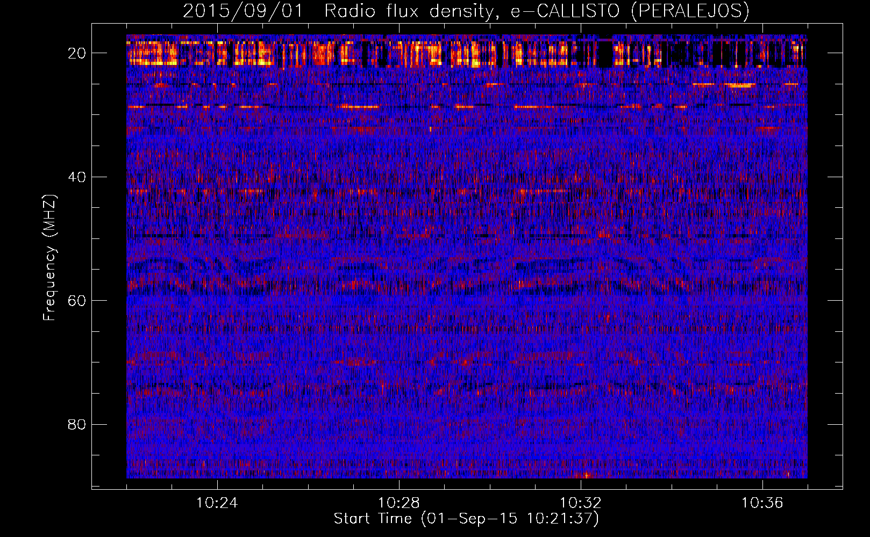Viewport: 870px width, 537px height.
Task: Click the 10:32 time tick label
Action: point(580,503)
